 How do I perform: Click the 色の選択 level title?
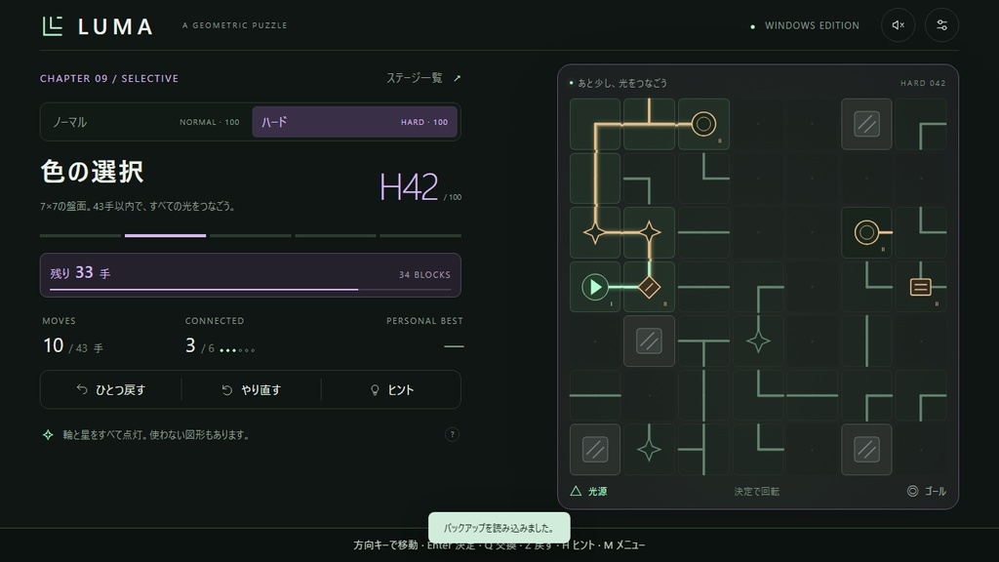coord(92,172)
